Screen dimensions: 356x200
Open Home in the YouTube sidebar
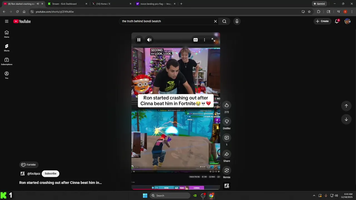click(7, 34)
